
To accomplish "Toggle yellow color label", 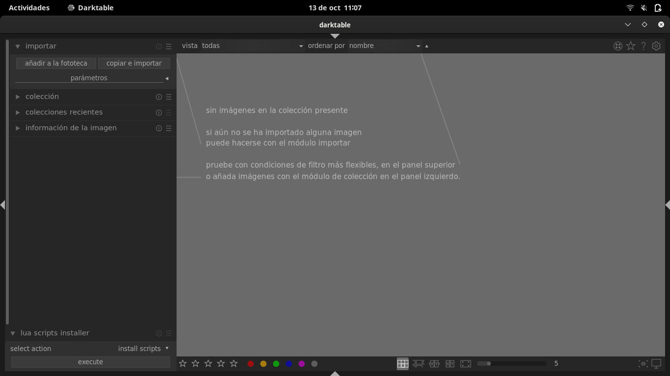I will (x=263, y=364).
